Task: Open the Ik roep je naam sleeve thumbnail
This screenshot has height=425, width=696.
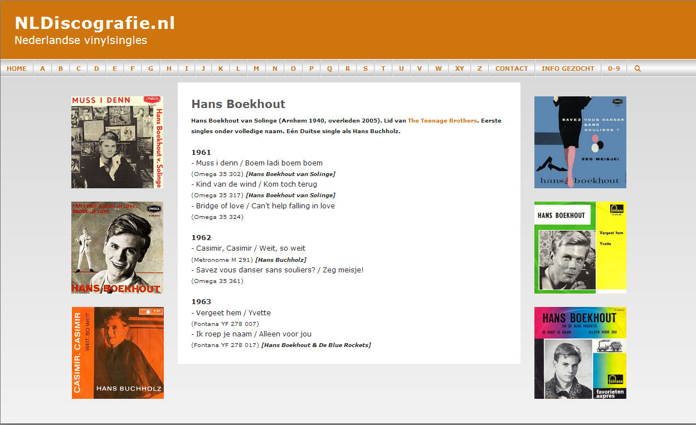Action: coord(580,353)
